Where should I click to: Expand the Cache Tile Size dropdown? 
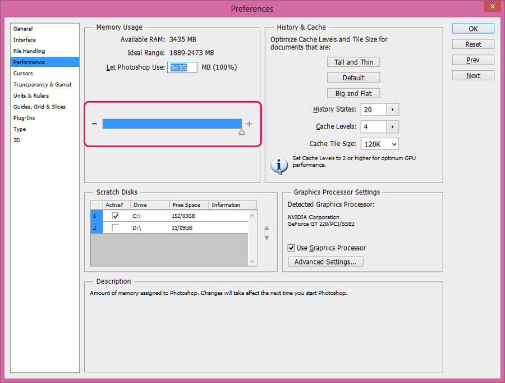(x=380, y=144)
